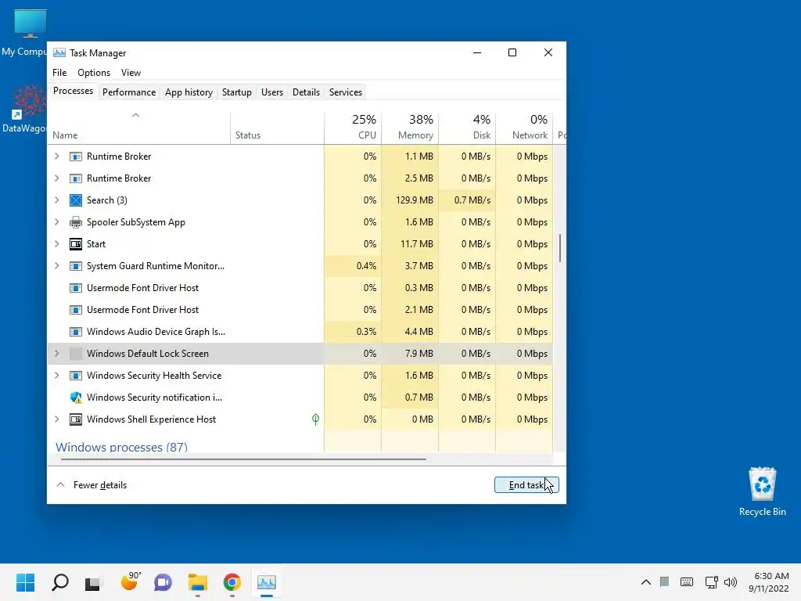801x601 pixels.
Task: Open the View menu
Action: (131, 73)
